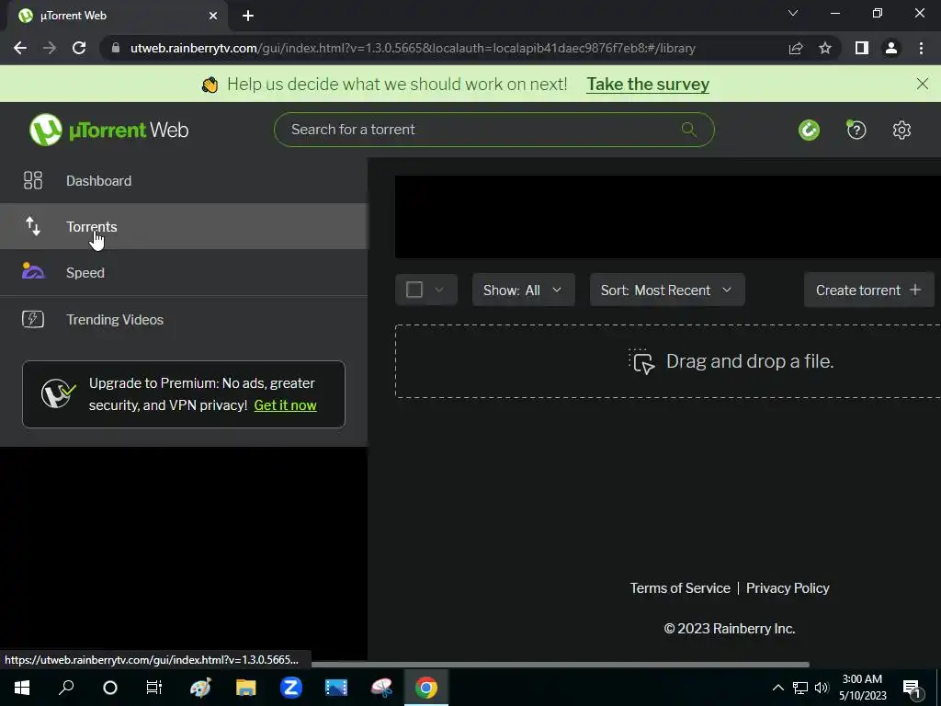Click the Dashboard grid icon

33,181
